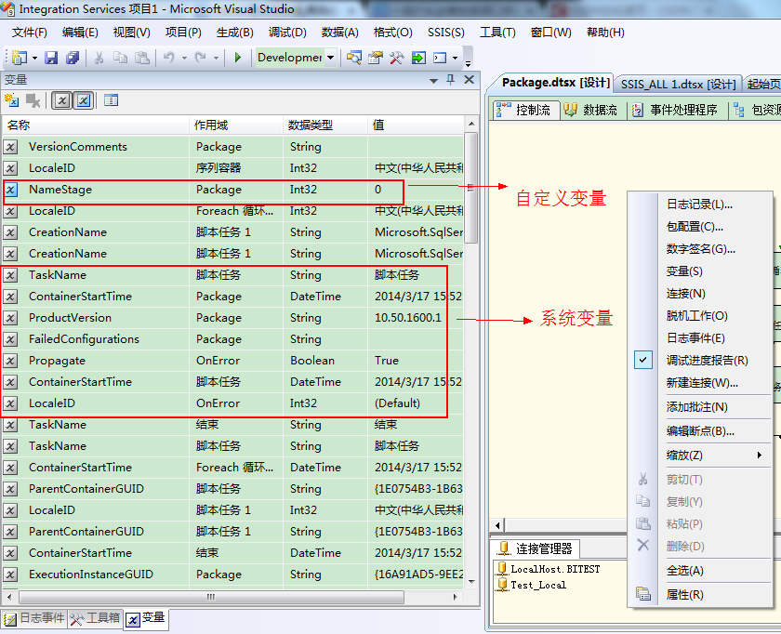Switch to the 工具箱 bottom tab

pos(95,618)
